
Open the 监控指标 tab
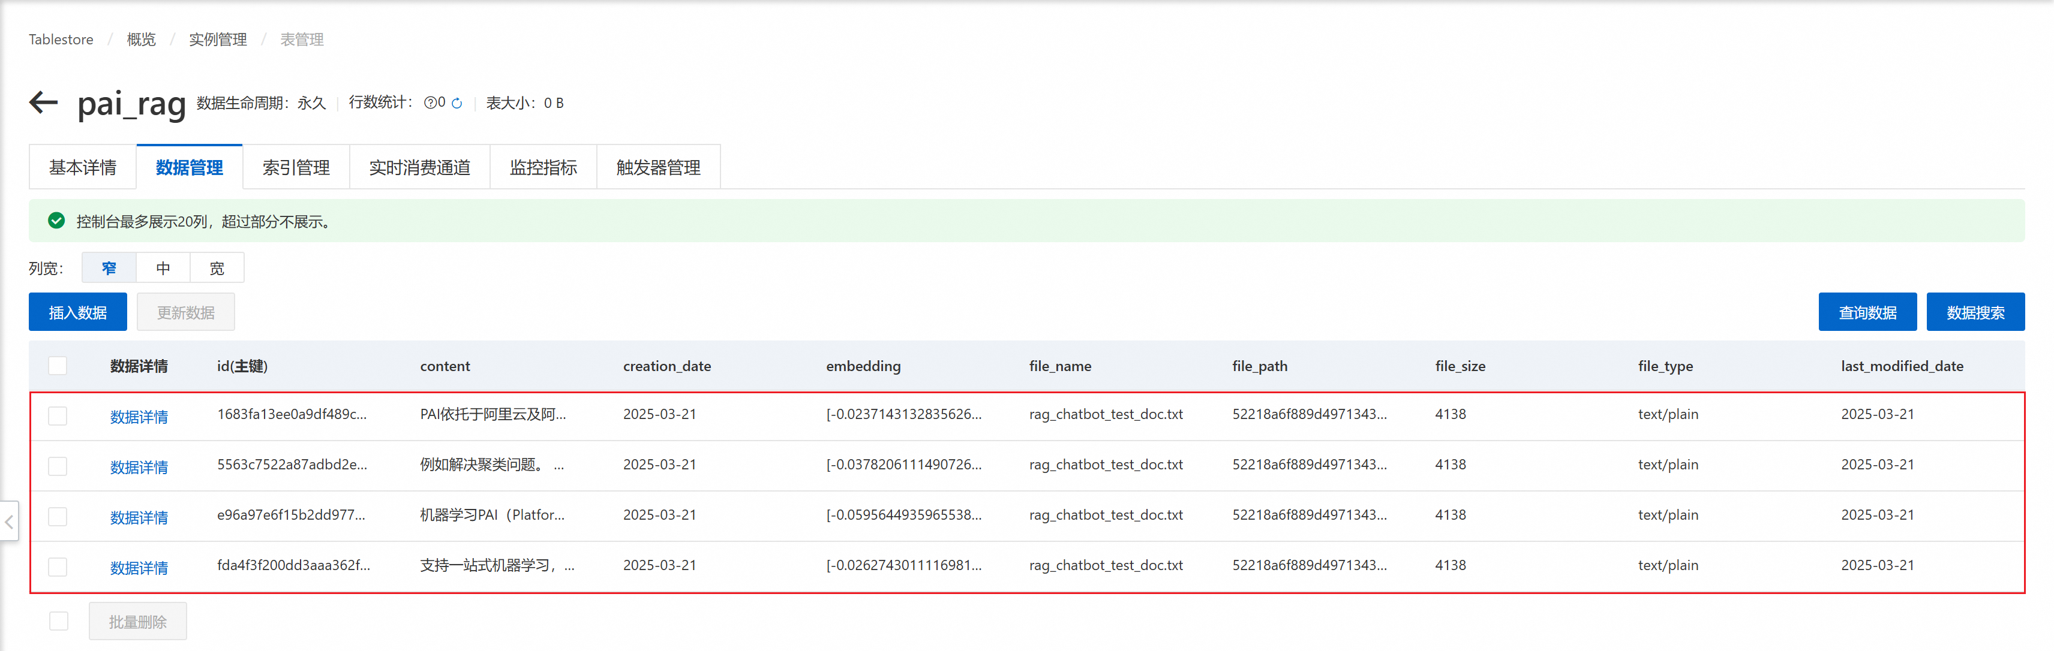point(543,167)
